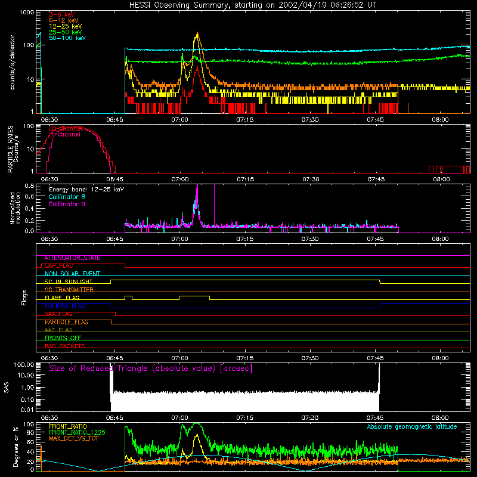
Task: Click the SAS axis label
Action: 7,388
